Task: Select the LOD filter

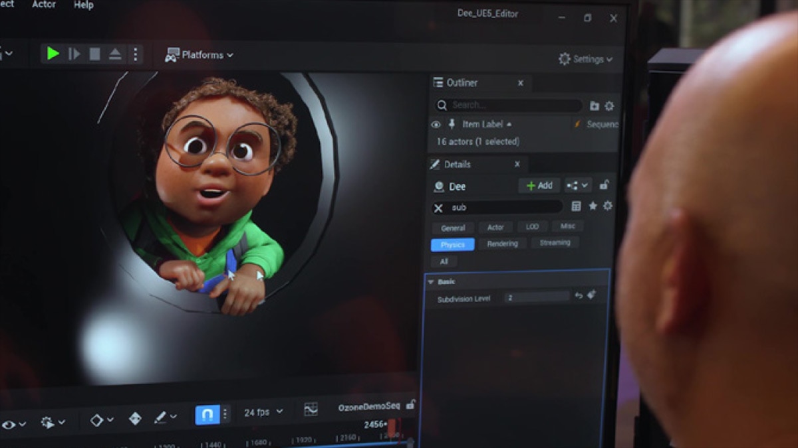Action: (x=532, y=226)
